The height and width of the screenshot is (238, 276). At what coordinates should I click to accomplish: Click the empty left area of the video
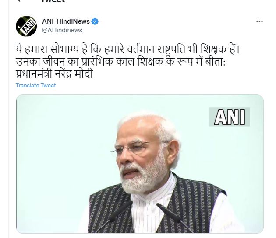[x=58, y=158]
